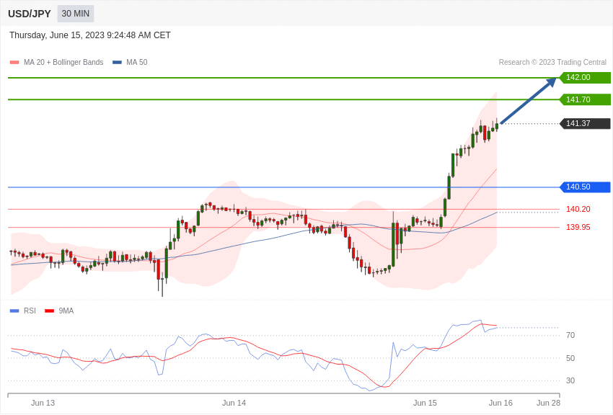Click the 30 MIN timeframe button
This screenshot has height=415, width=613.
pyautogui.click(x=76, y=14)
